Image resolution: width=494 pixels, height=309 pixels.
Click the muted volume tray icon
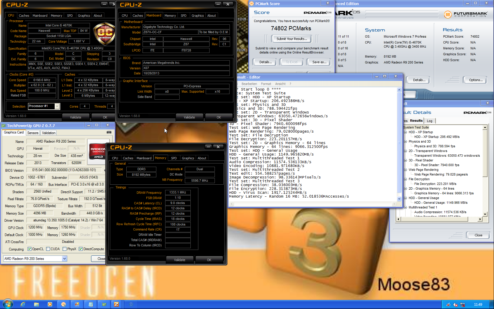click(456, 305)
